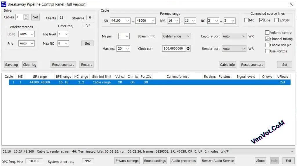Click the QPC freq value 10.000
297x166 pixels.
coord(34,161)
